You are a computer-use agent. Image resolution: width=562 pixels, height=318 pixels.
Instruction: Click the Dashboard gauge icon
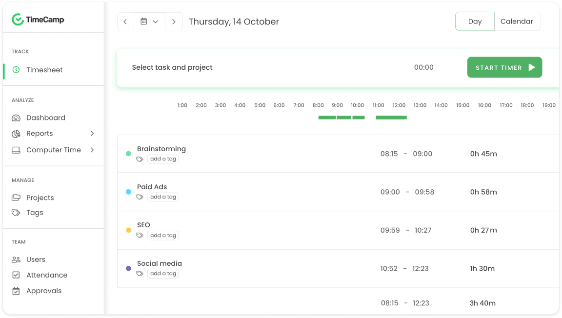[x=16, y=118]
